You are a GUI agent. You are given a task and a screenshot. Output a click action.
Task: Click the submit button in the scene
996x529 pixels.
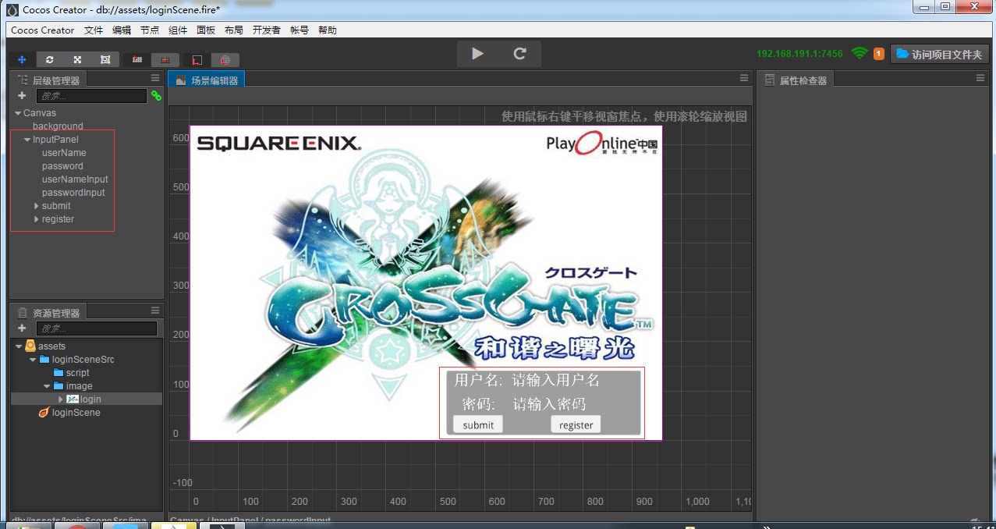478,424
